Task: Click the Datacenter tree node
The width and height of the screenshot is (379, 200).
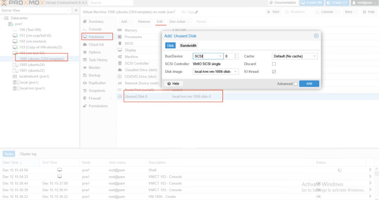Action: tap(19, 18)
